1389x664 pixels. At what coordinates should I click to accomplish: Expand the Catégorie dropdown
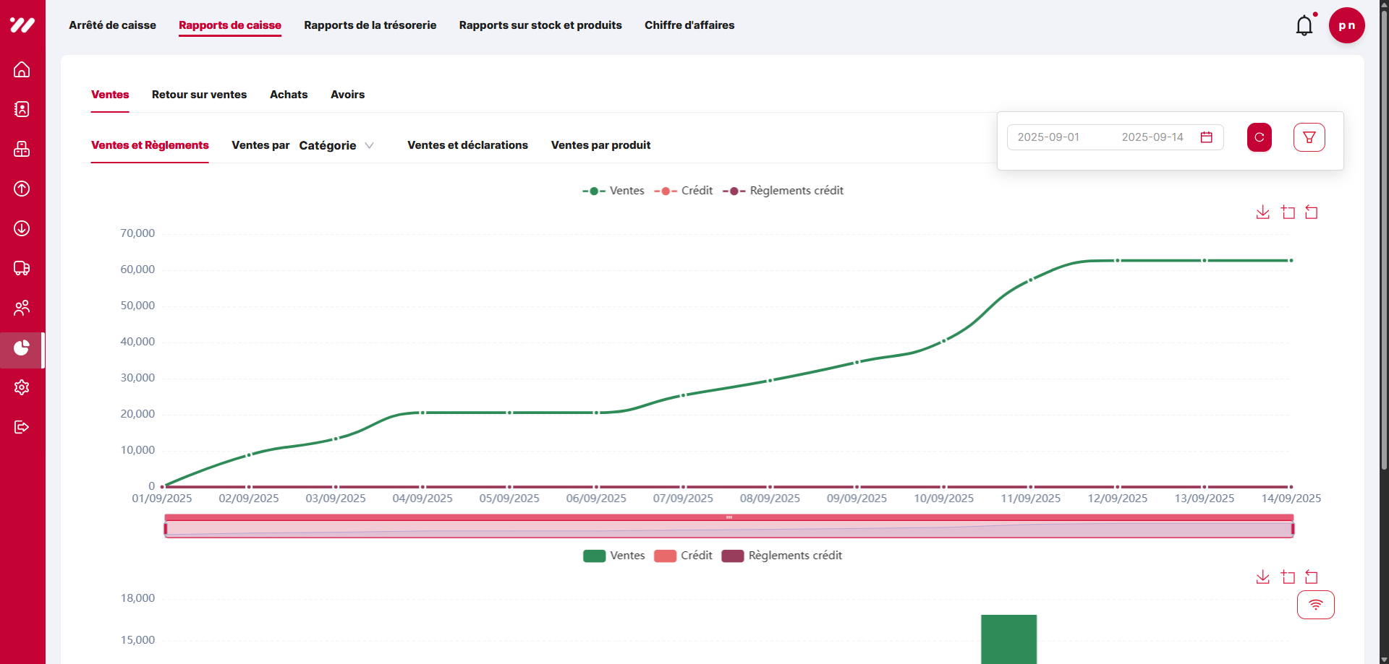[336, 145]
